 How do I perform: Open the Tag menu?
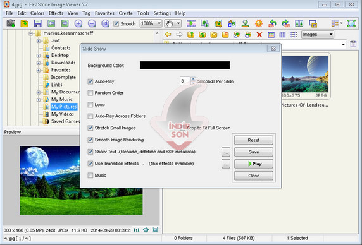coord(87,13)
